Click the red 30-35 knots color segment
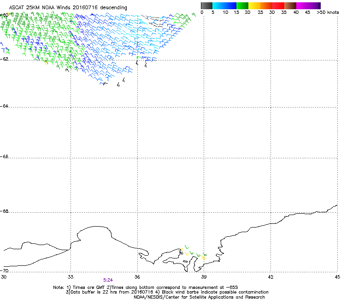Viewport: 341px width, 300px height. [278, 6]
